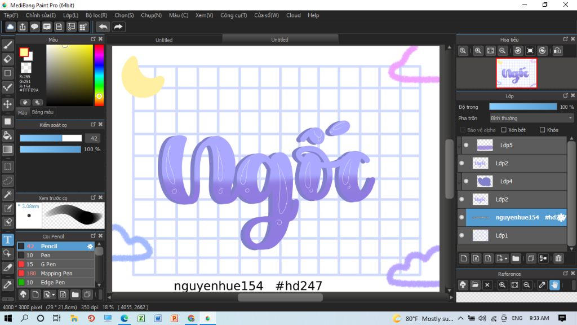Open Excel from the taskbar
The height and width of the screenshot is (325, 577).
click(x=141, y=318)
